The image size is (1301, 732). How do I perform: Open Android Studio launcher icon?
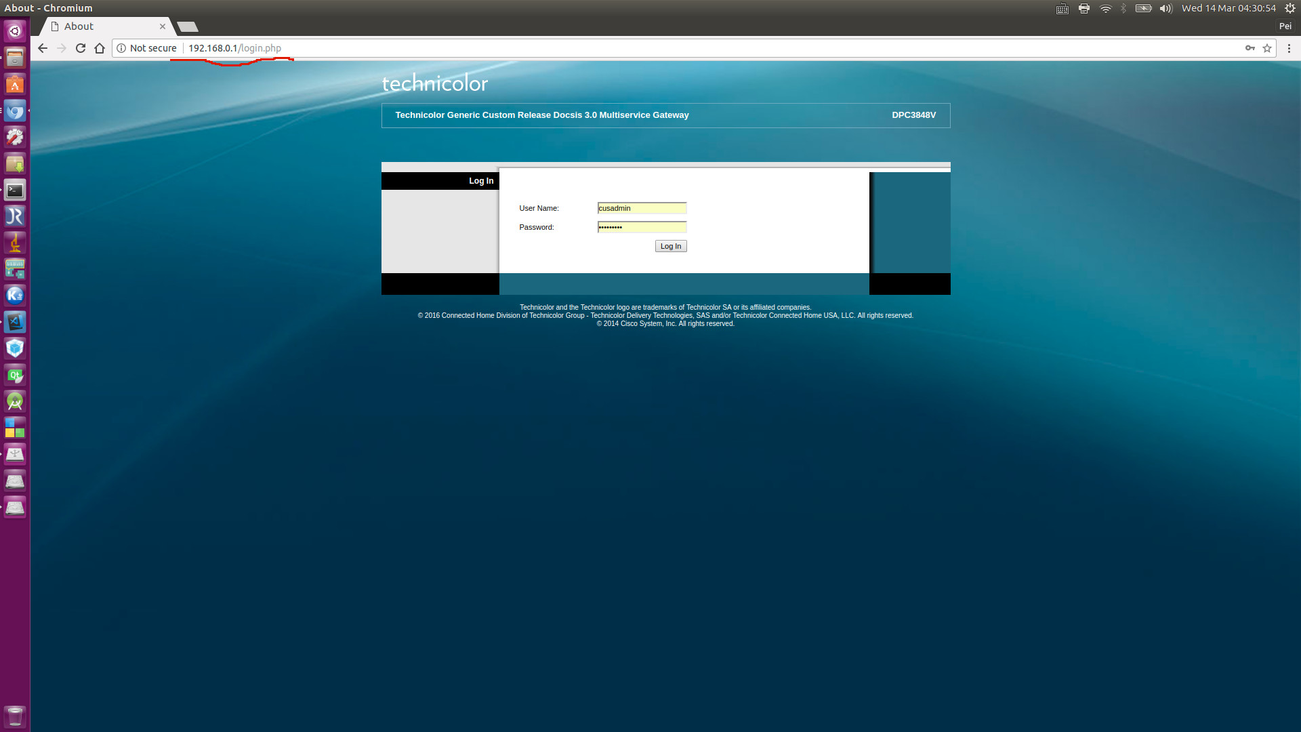tap(15, 401)
